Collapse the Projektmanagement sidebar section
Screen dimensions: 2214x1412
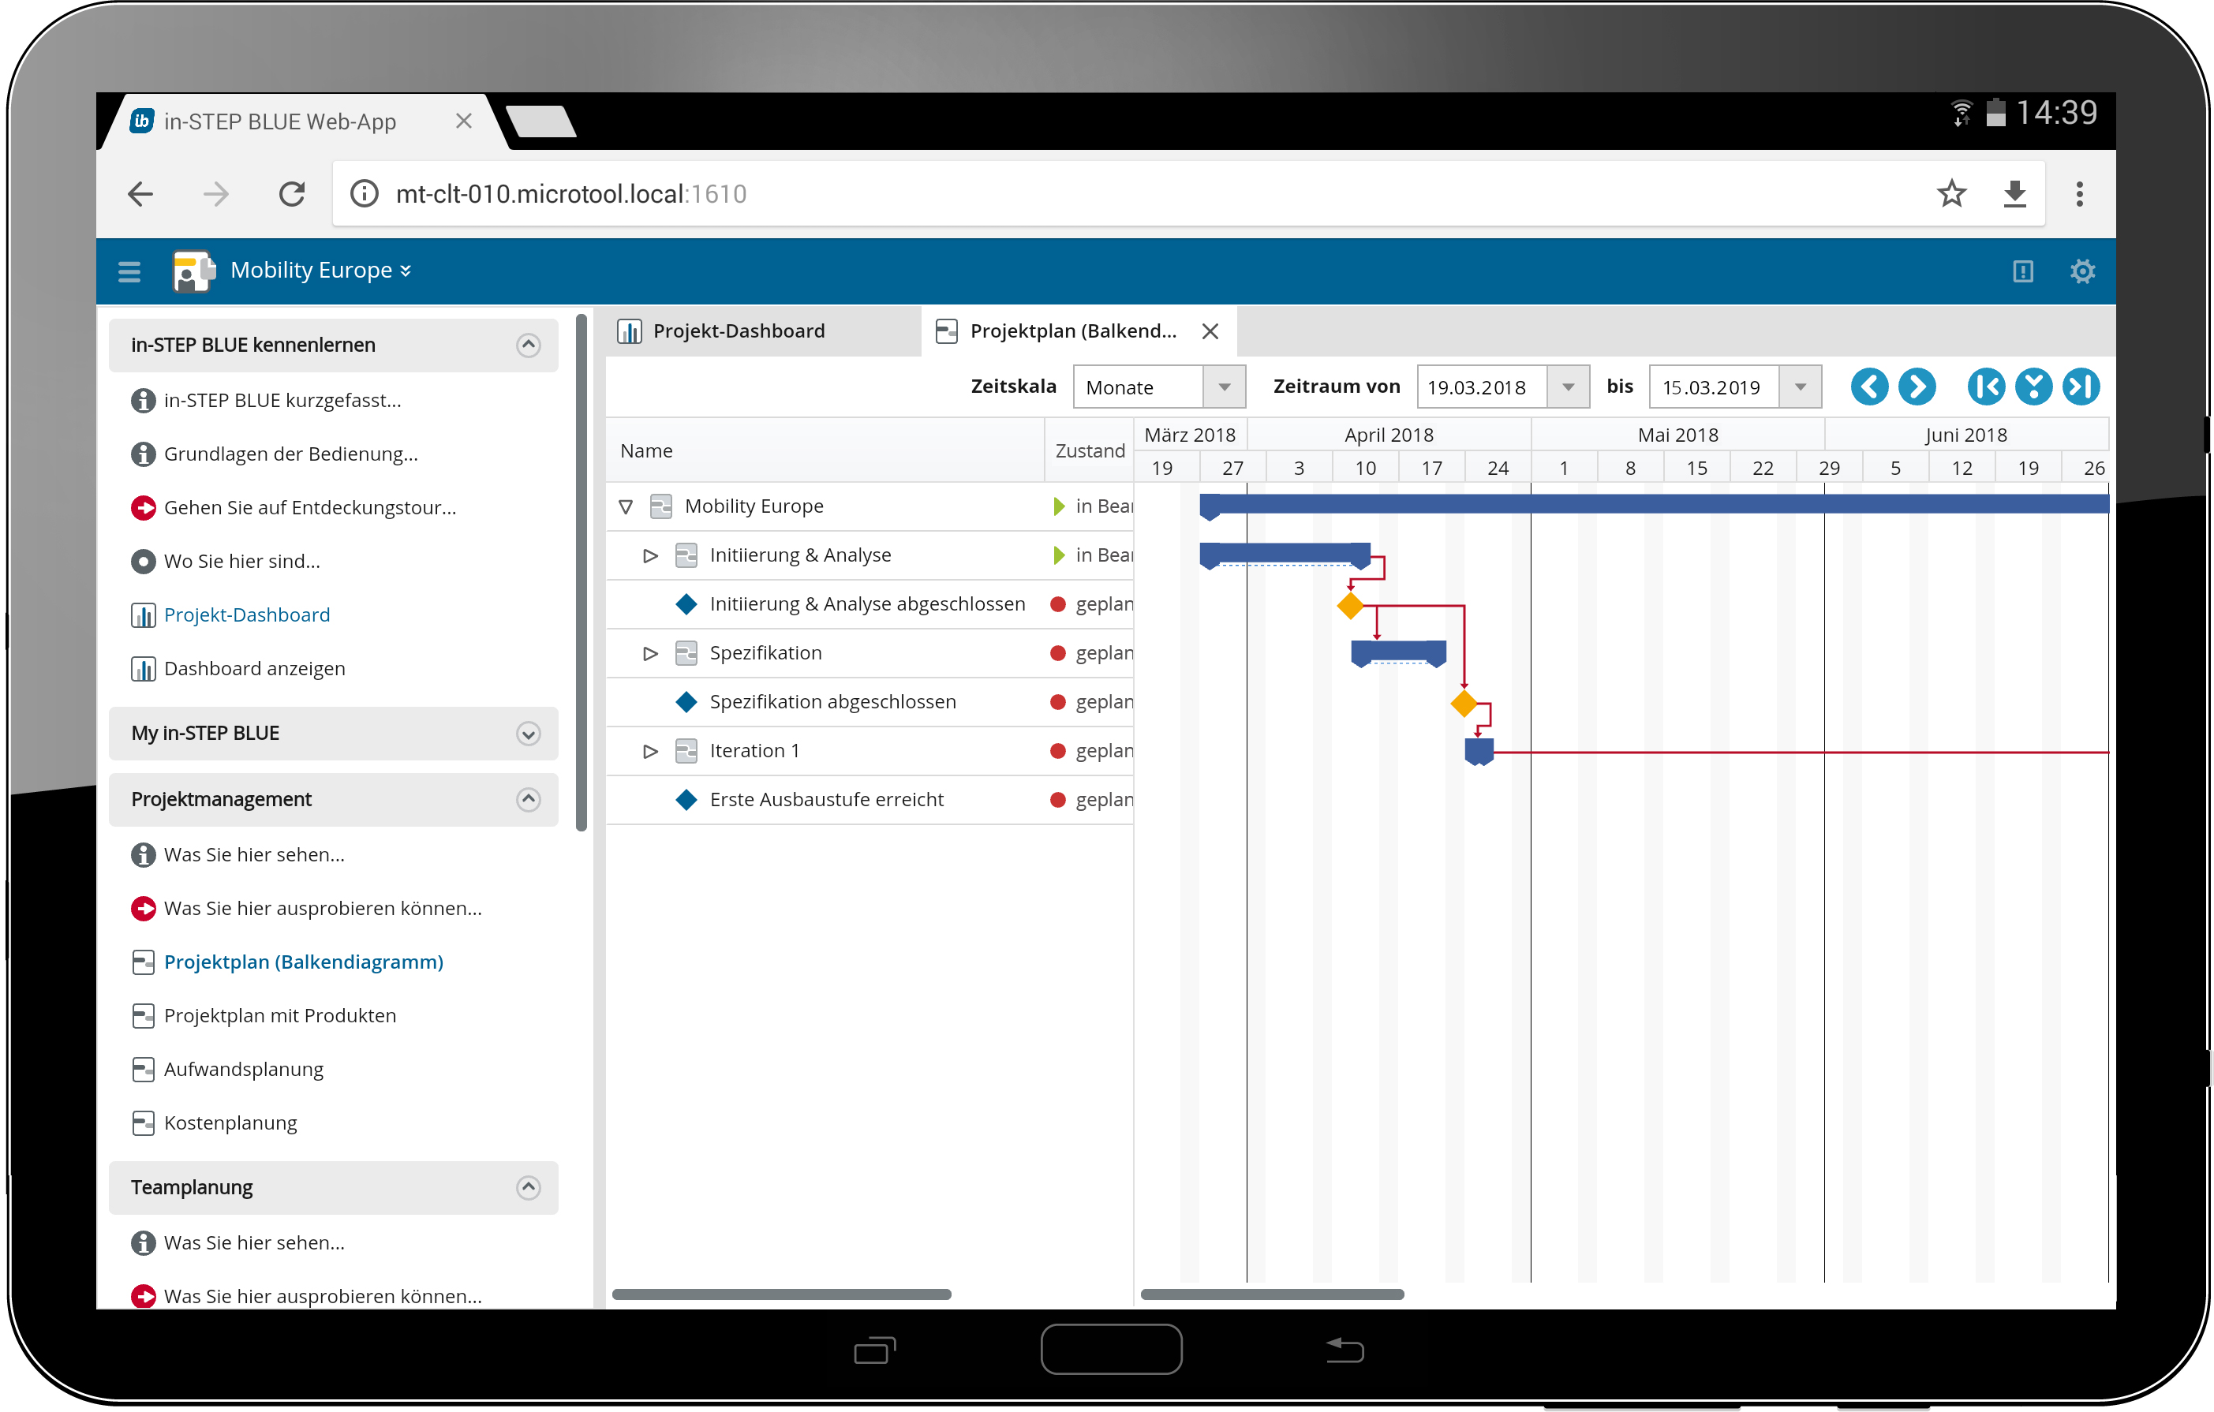tap(529, 799)
